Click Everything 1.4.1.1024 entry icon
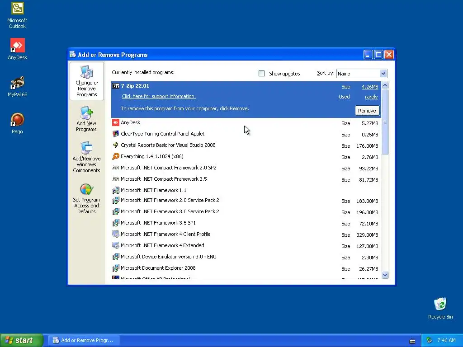 [116, 156]
